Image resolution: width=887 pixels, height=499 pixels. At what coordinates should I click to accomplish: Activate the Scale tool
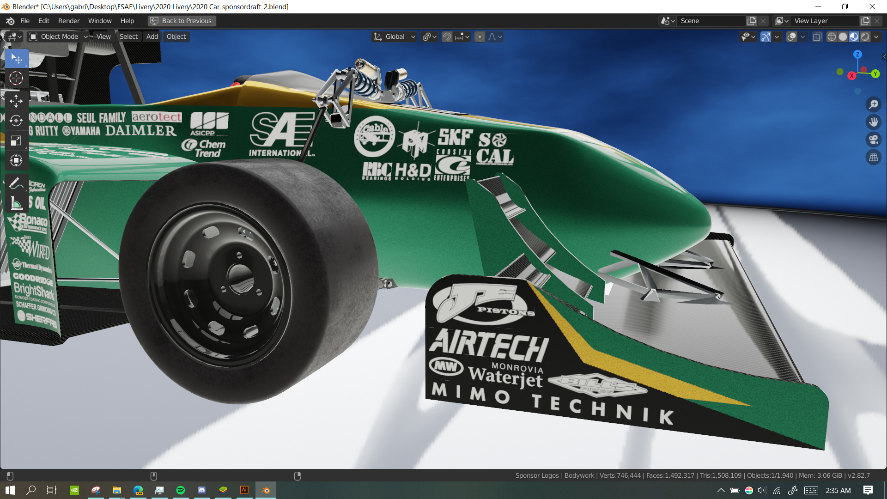click(x=17, y=140)
